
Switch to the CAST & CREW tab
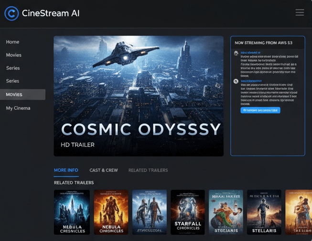[x=104, y=170]
